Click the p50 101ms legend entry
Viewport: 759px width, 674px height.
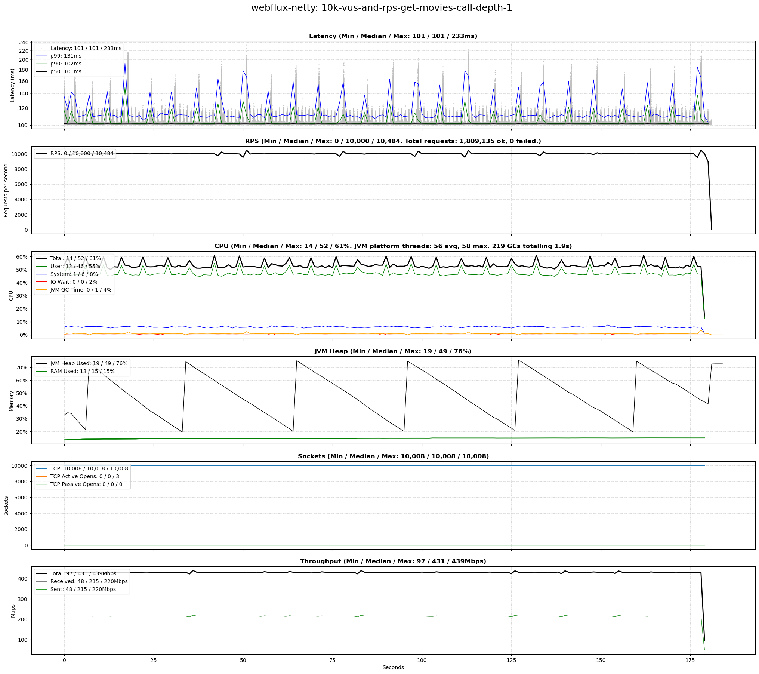66,71
